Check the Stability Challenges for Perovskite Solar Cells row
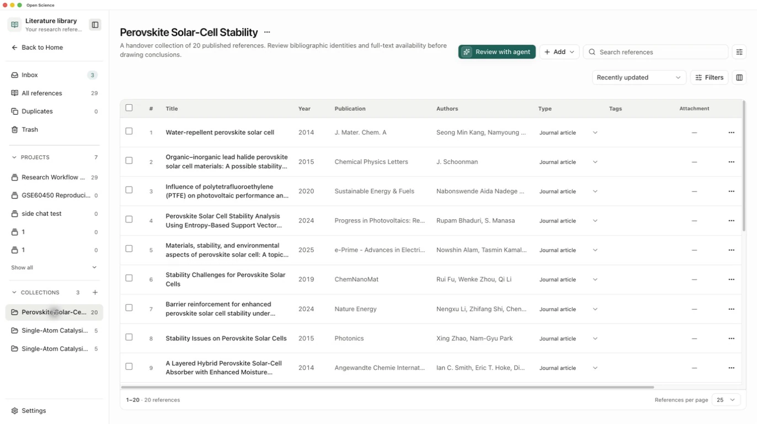 point(129,278)
